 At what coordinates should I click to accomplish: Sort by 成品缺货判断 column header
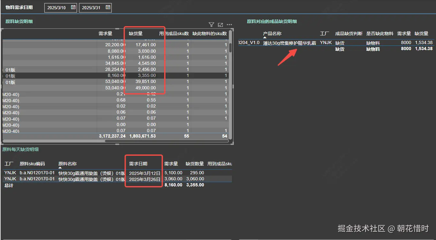point(349,34)
